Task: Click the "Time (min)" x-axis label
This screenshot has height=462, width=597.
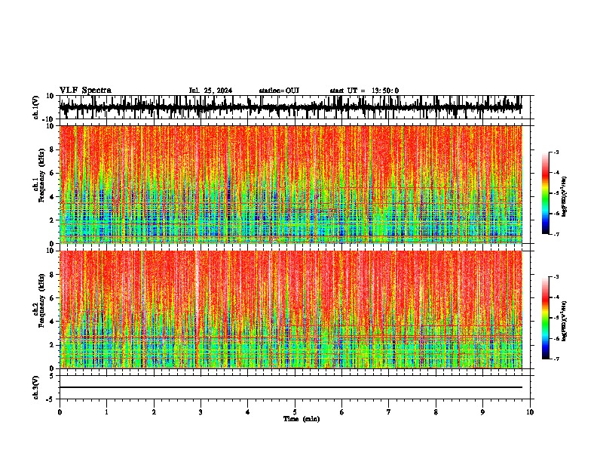Action: [302, 419]
